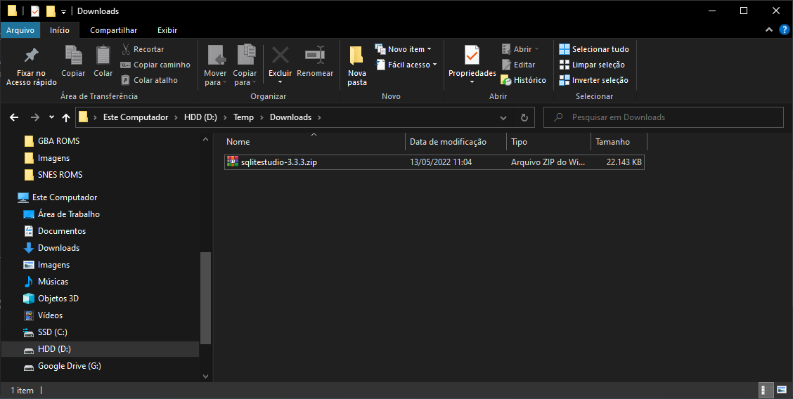The height and width of the screenshot is (399, 793).
Task: Click the sidebar scroll up arrow
Action: coord(205,139)
